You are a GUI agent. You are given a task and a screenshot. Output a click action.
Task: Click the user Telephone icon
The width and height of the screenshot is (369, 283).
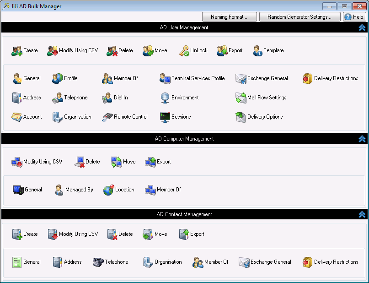[x=58, y=98]
